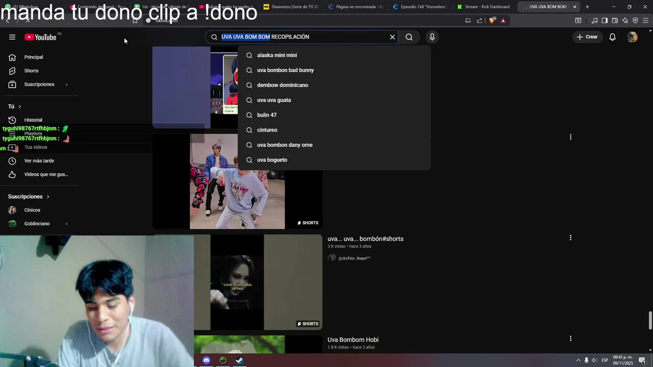
Task: Open options menu for dancing Shorts result
Action: (x=570, y=137)
